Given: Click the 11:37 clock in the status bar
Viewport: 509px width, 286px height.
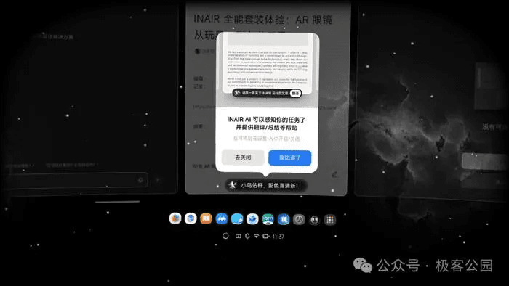Looking at the screenshot, I should tap(278, 237).
